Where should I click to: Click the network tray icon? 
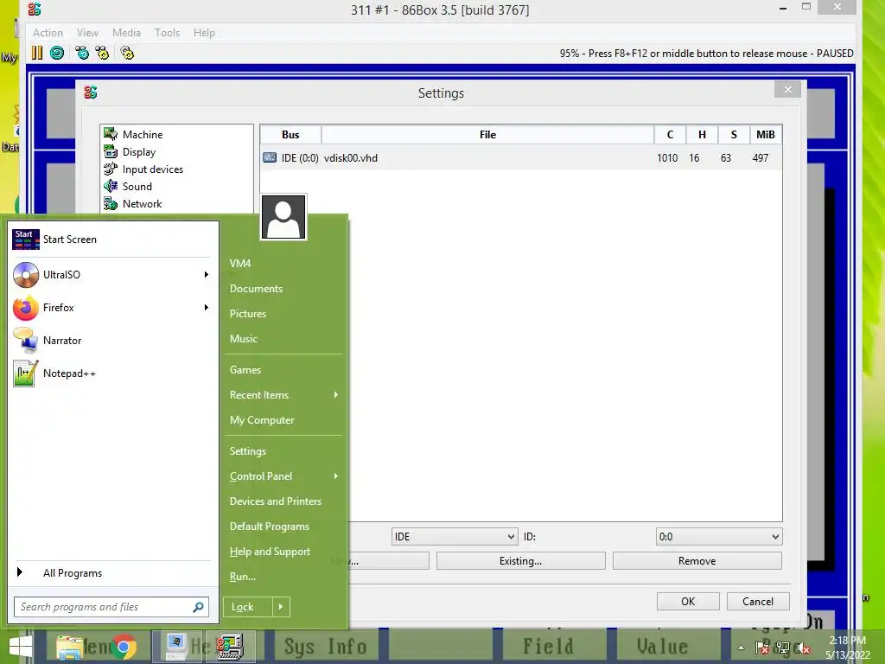pos(783,648)
